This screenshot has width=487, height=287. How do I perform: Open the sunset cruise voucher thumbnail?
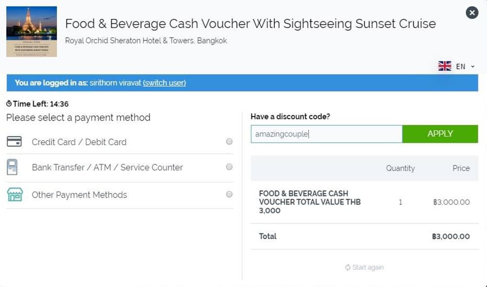32,31
